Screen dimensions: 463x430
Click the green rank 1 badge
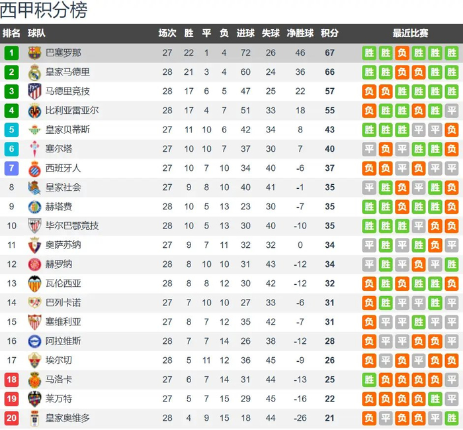coord(11,53)
